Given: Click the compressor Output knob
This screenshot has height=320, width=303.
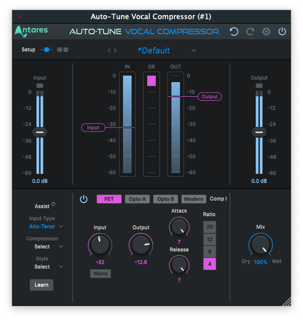Looking at the screenshot, I should (141, 244).
